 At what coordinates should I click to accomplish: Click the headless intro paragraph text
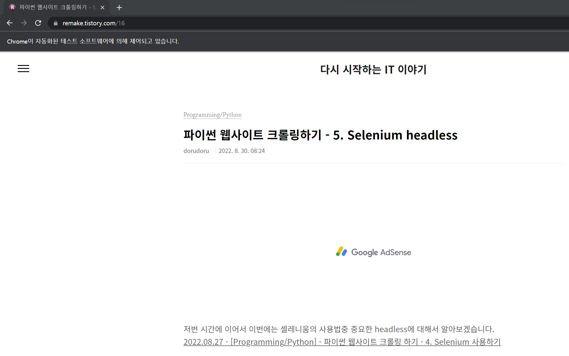point(339,329)
